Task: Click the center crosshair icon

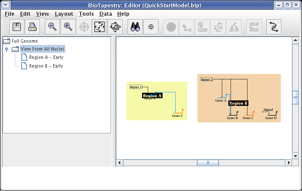Action: tap(151, 27)
